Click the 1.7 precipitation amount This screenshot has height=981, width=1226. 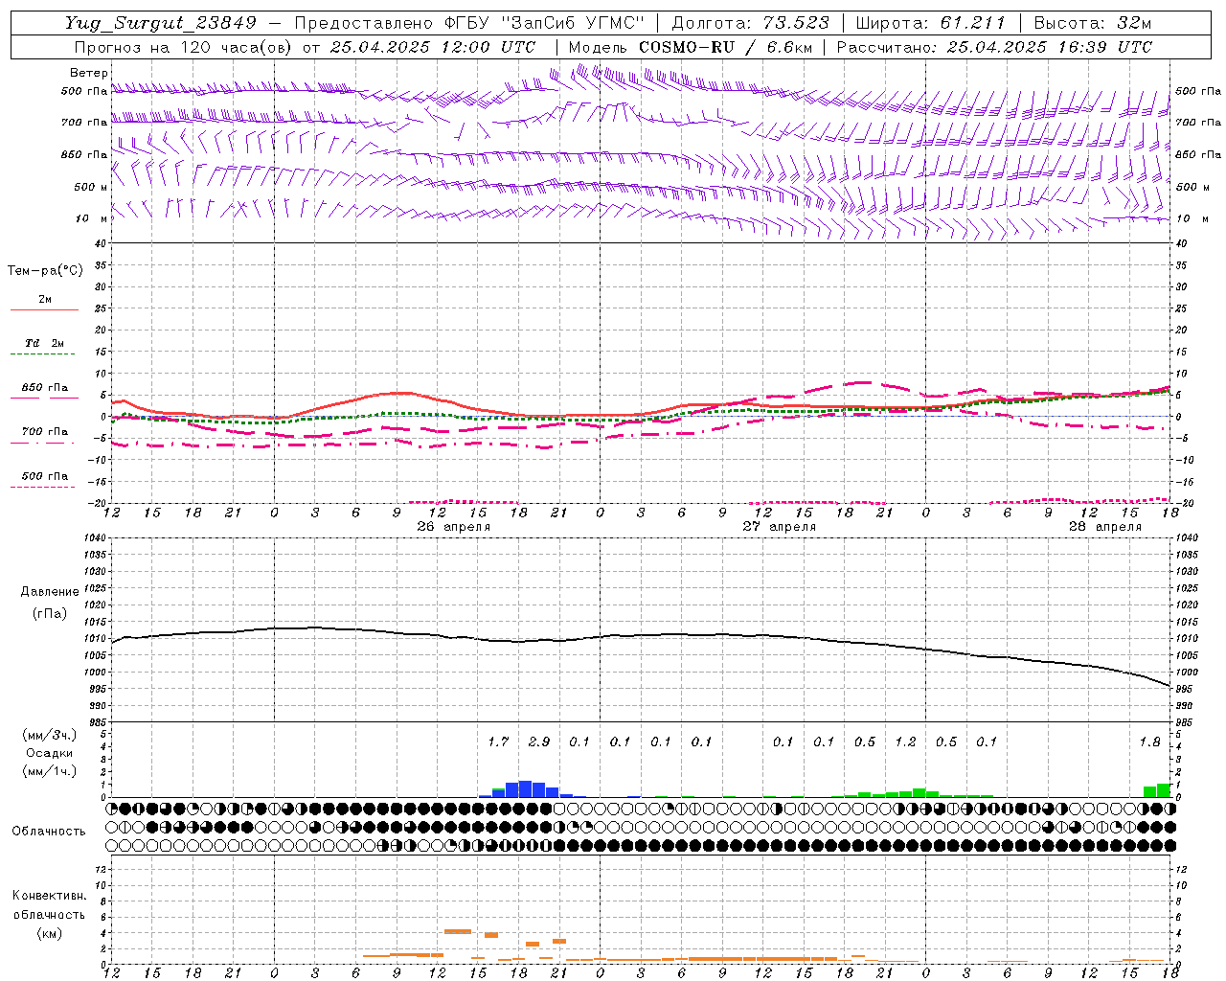[498, 741]
